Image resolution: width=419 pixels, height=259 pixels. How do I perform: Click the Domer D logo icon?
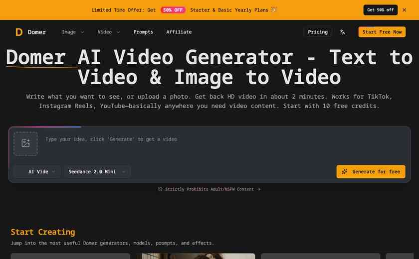(19, 32)
